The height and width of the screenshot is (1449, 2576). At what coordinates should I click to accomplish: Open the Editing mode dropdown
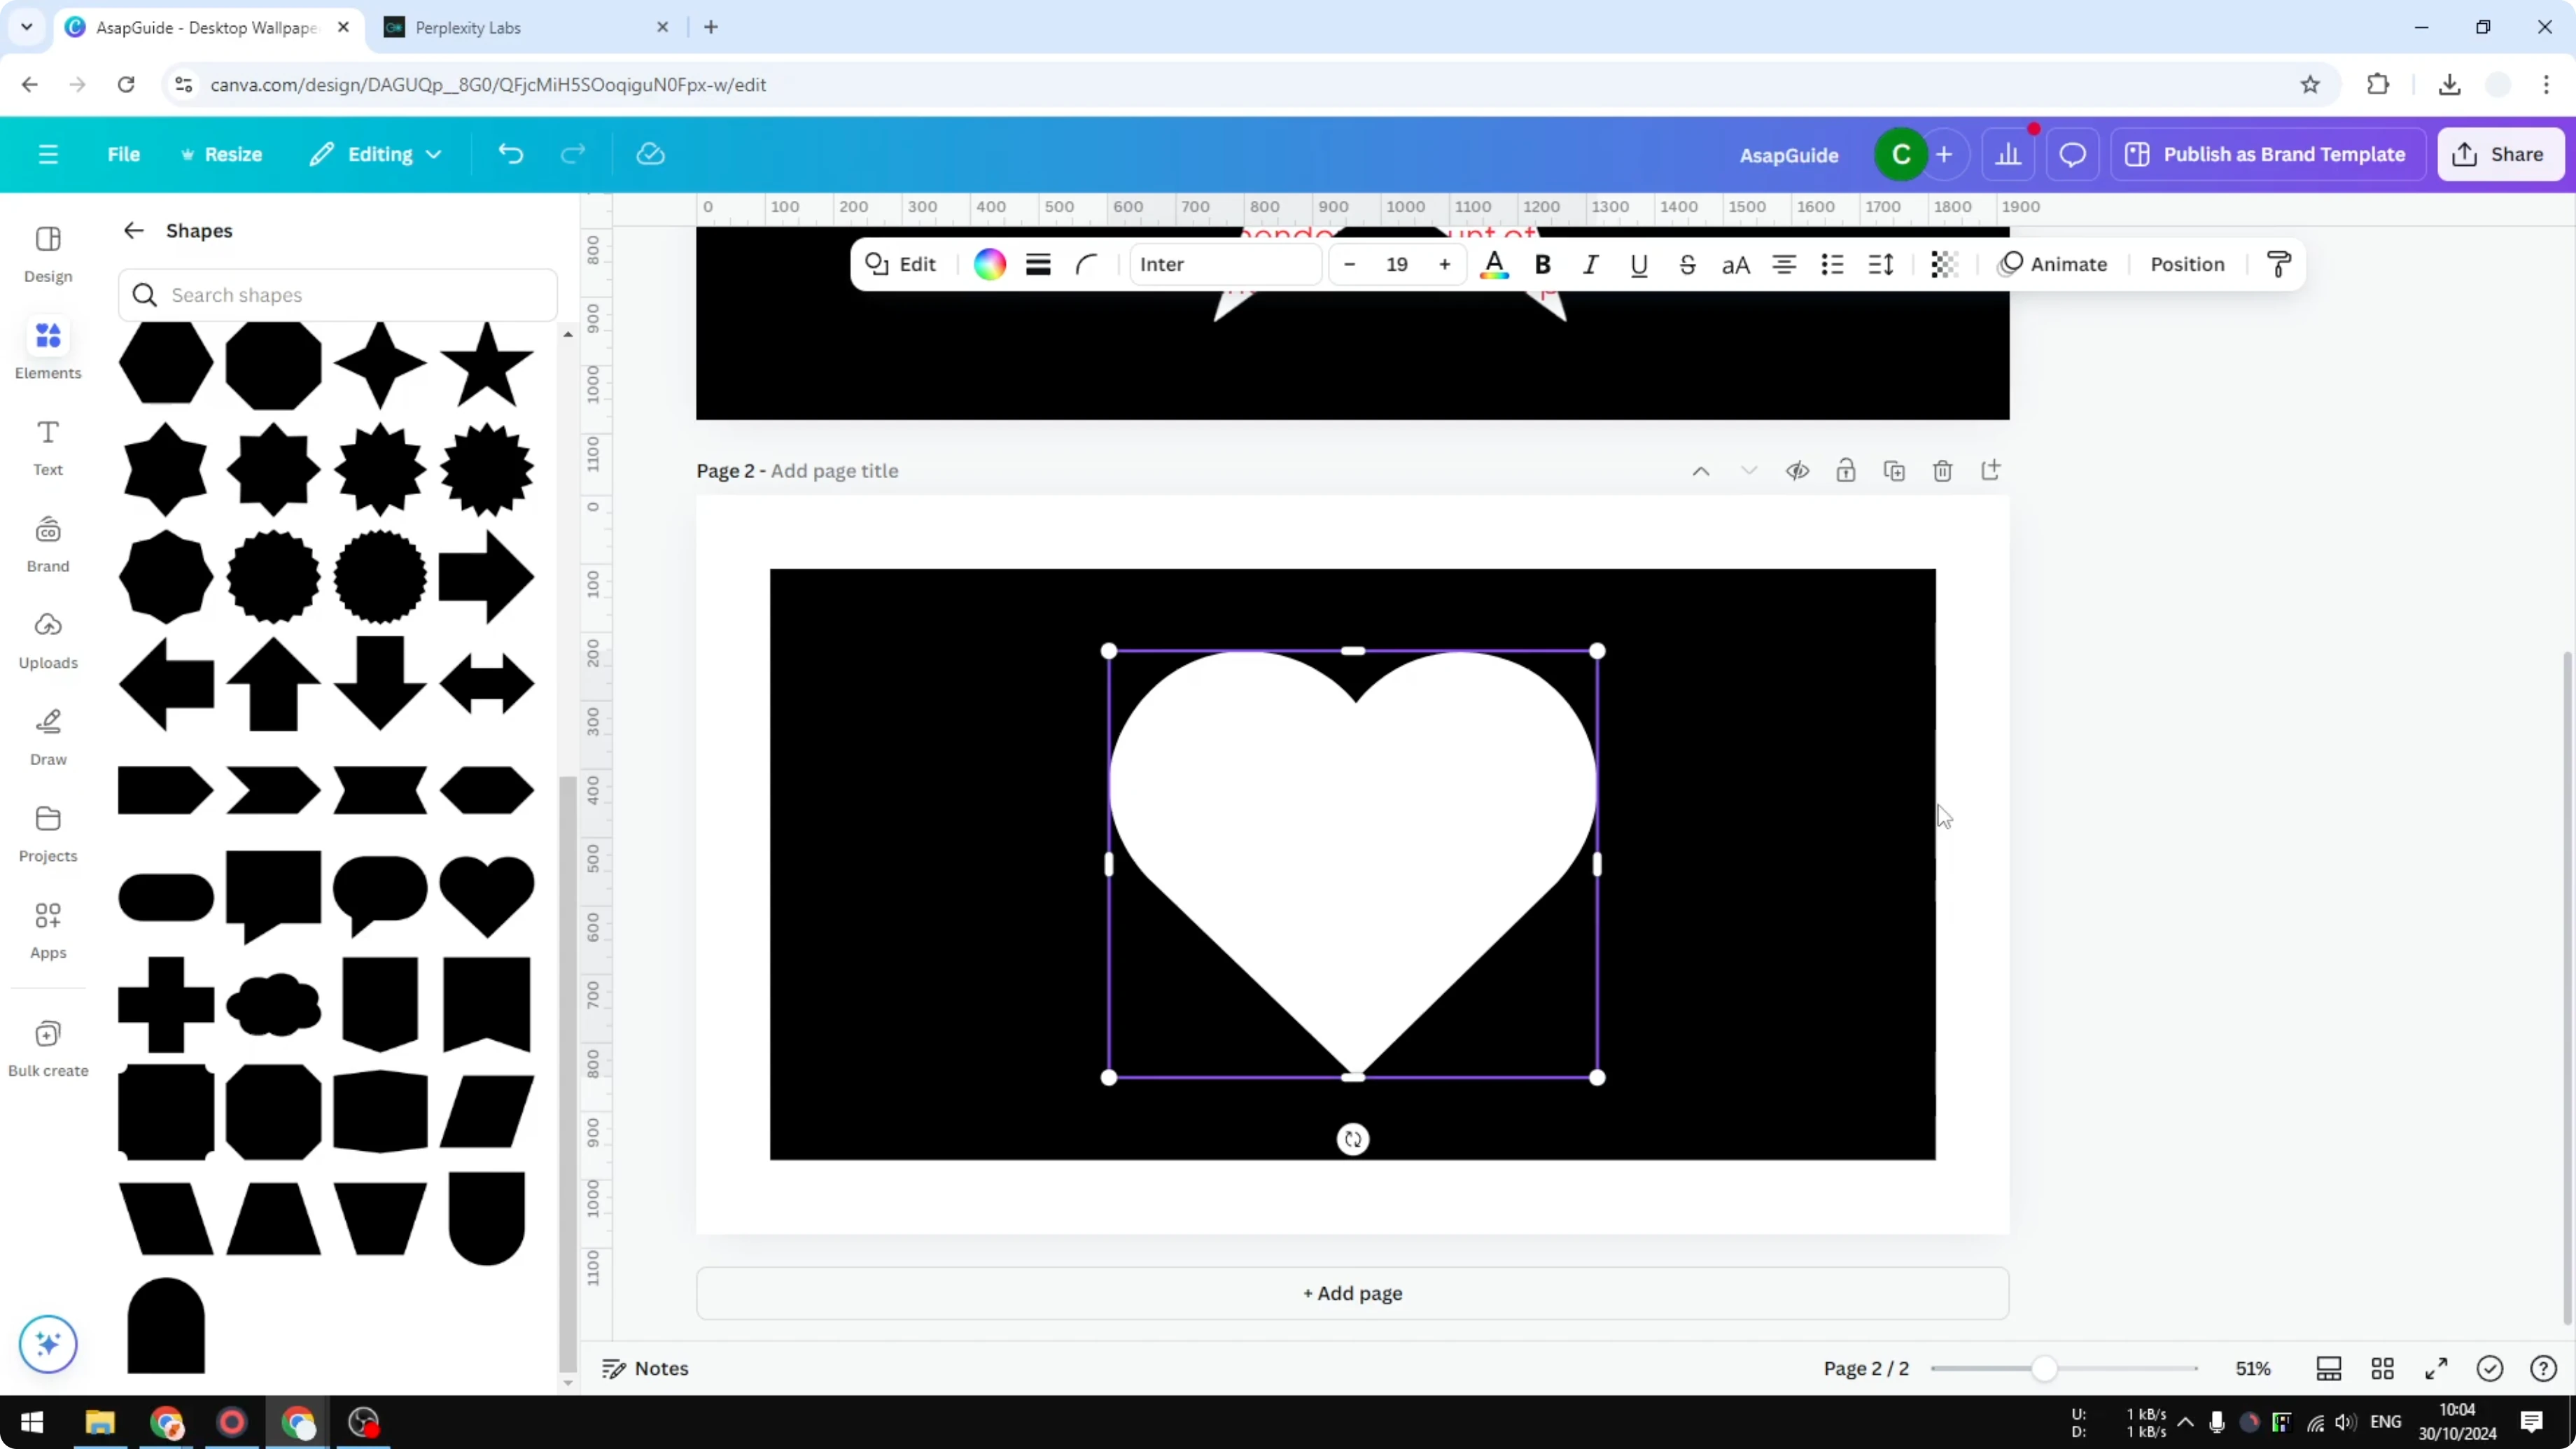(376, 153)
